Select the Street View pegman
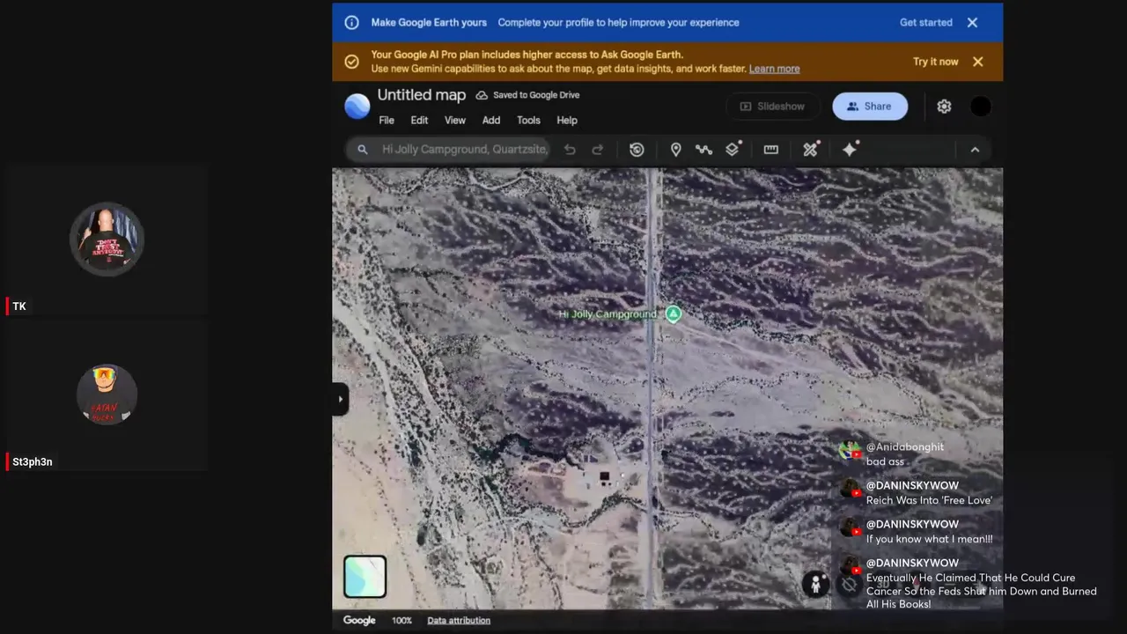 pyautogui.click(x=815, y=584)
